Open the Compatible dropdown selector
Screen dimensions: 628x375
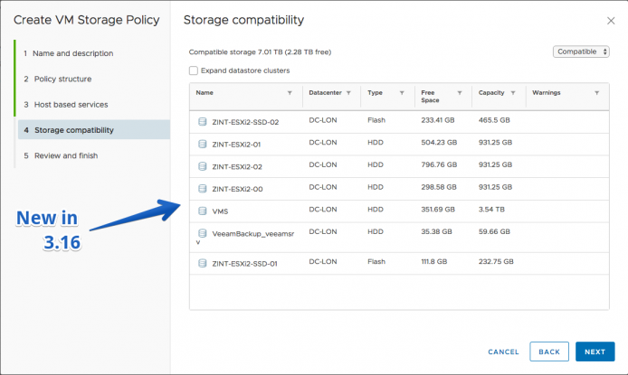[x=581, y=52]
